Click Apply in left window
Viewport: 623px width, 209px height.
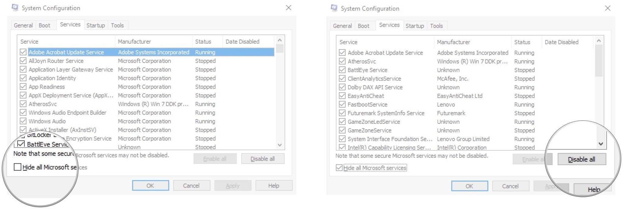233,186
